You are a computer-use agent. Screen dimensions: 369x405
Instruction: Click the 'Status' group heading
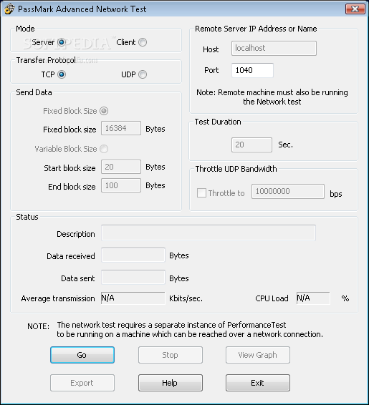coord(27,217)
